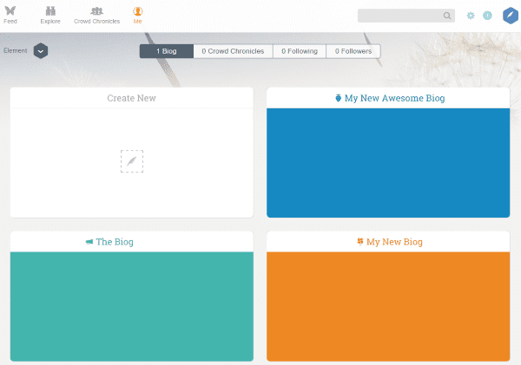Focus the search input field
This screenshot has width=521, height=365.
point(399,16)
